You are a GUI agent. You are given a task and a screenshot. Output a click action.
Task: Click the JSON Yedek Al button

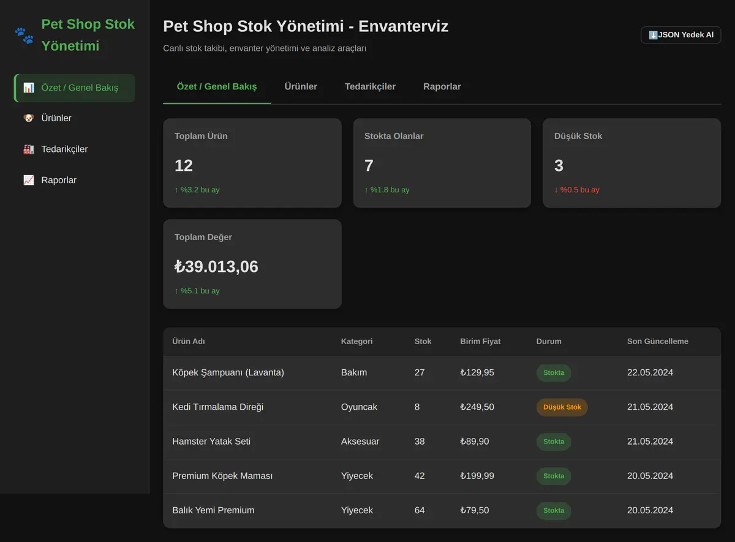point(680,35)
